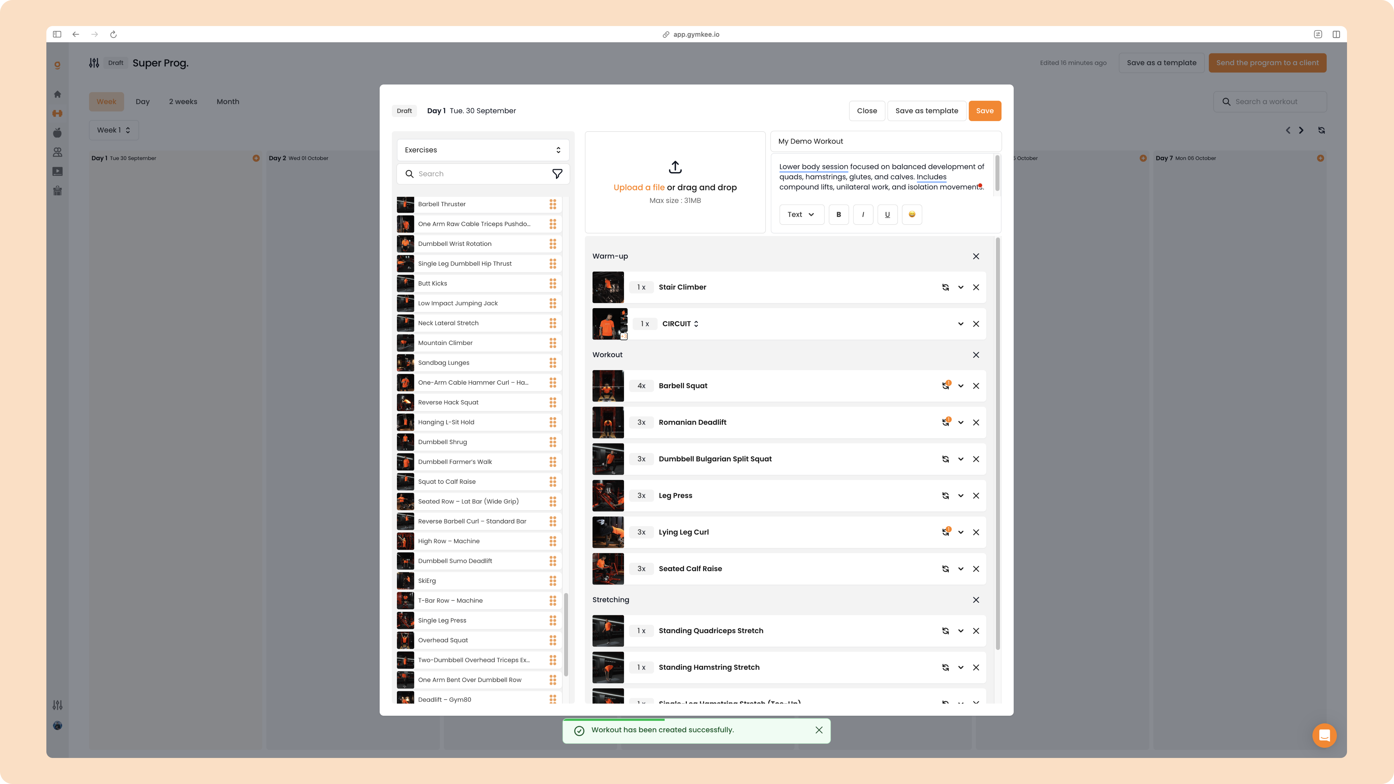Screen dimensions: 1394x784
Task: Click Save as a template in header
Action: pos(1161,63)
